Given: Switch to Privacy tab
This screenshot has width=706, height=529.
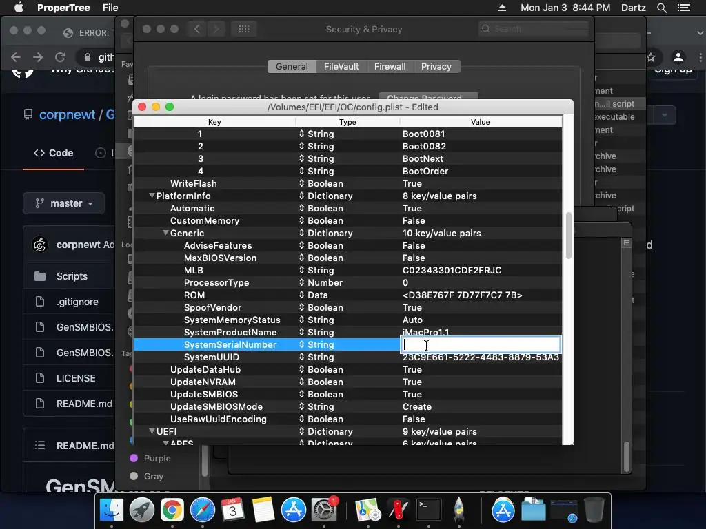Looking at the screenshot, I should (436, 67).
